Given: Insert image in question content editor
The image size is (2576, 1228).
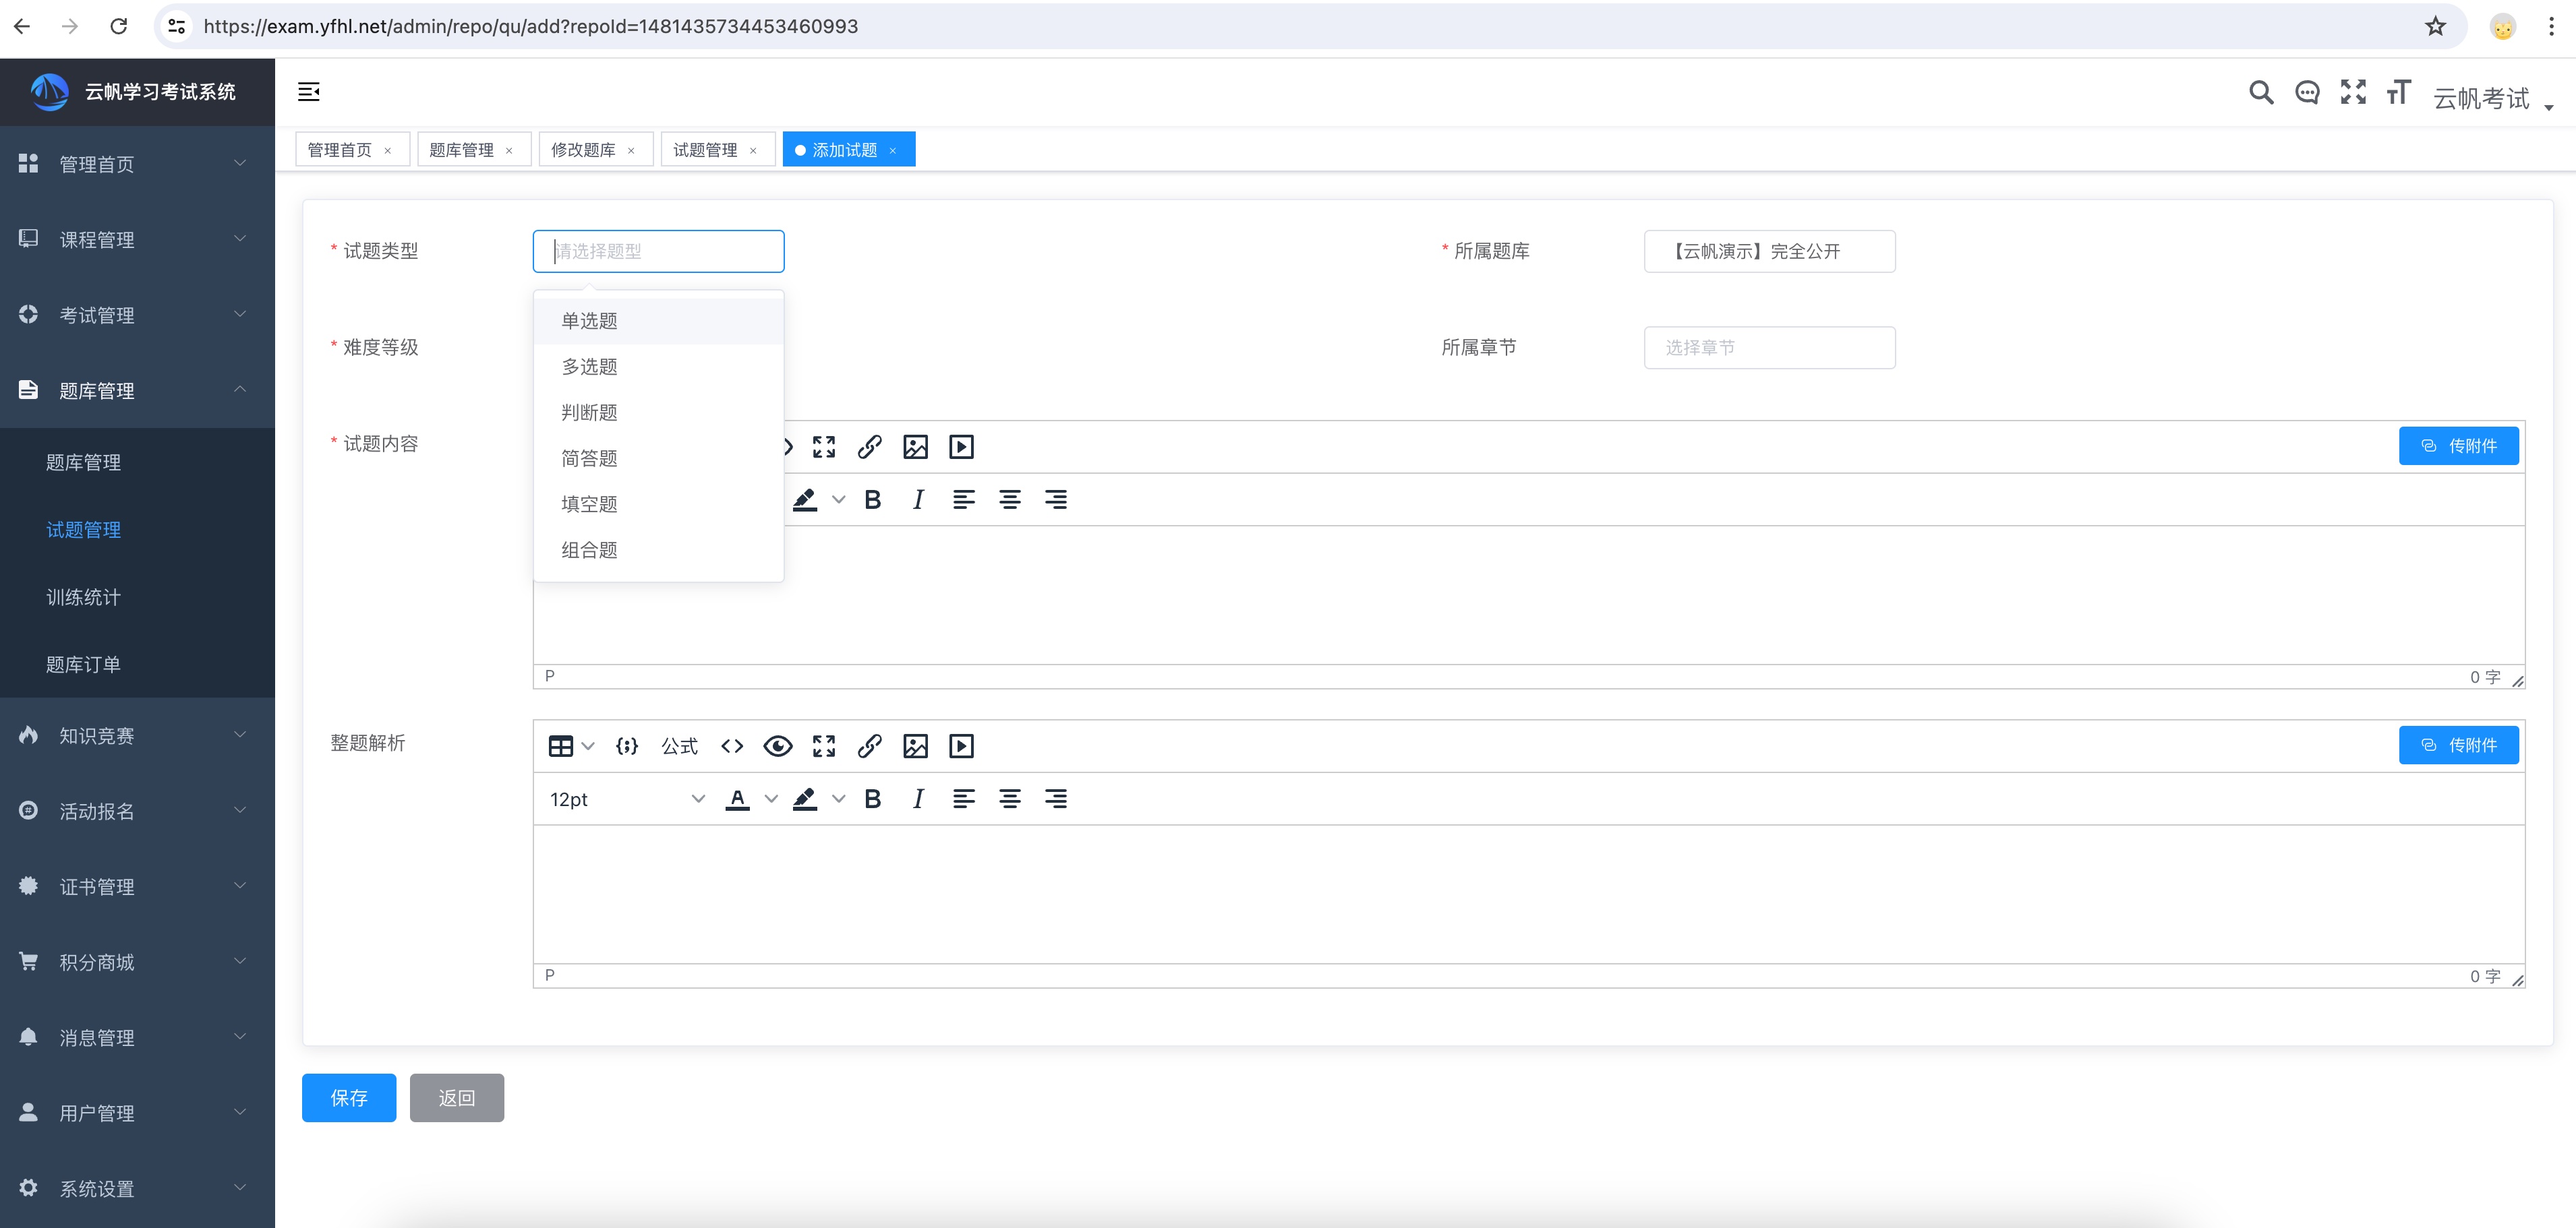Looking at the screenshot, I should pos(916,447).
